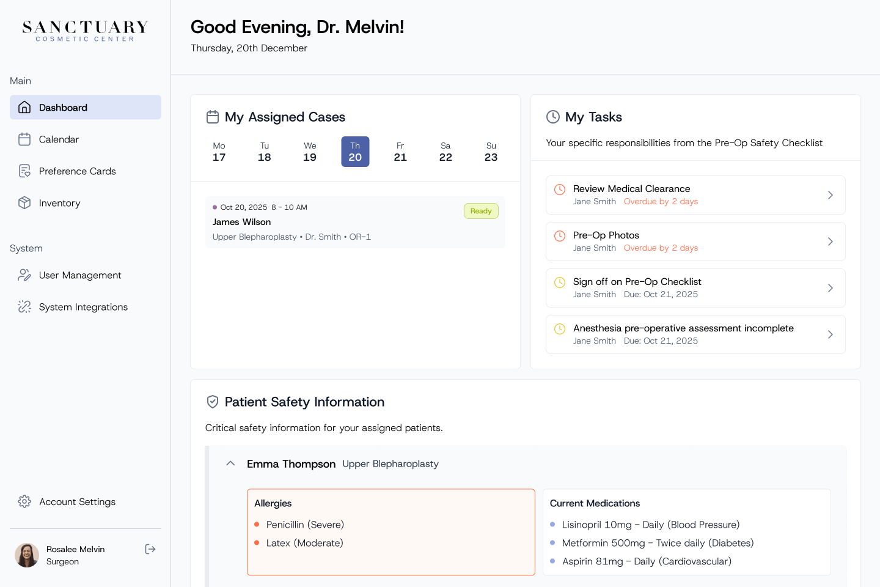Screen dimensions: 880x587
Task: Click the clock icon beside My Tasks
Action: point(553,117)
